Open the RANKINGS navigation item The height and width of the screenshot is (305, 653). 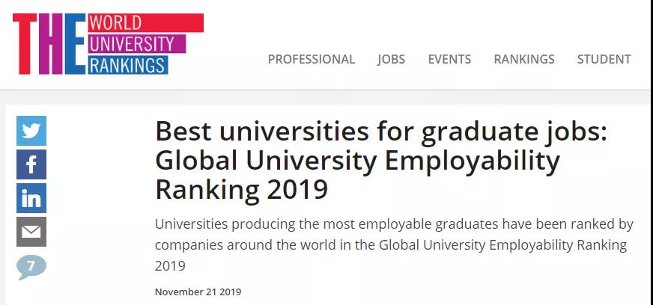click(524, 59)
